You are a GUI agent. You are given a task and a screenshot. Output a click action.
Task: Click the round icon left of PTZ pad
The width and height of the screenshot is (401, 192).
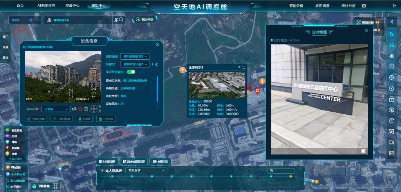click(x=86, y=109)
